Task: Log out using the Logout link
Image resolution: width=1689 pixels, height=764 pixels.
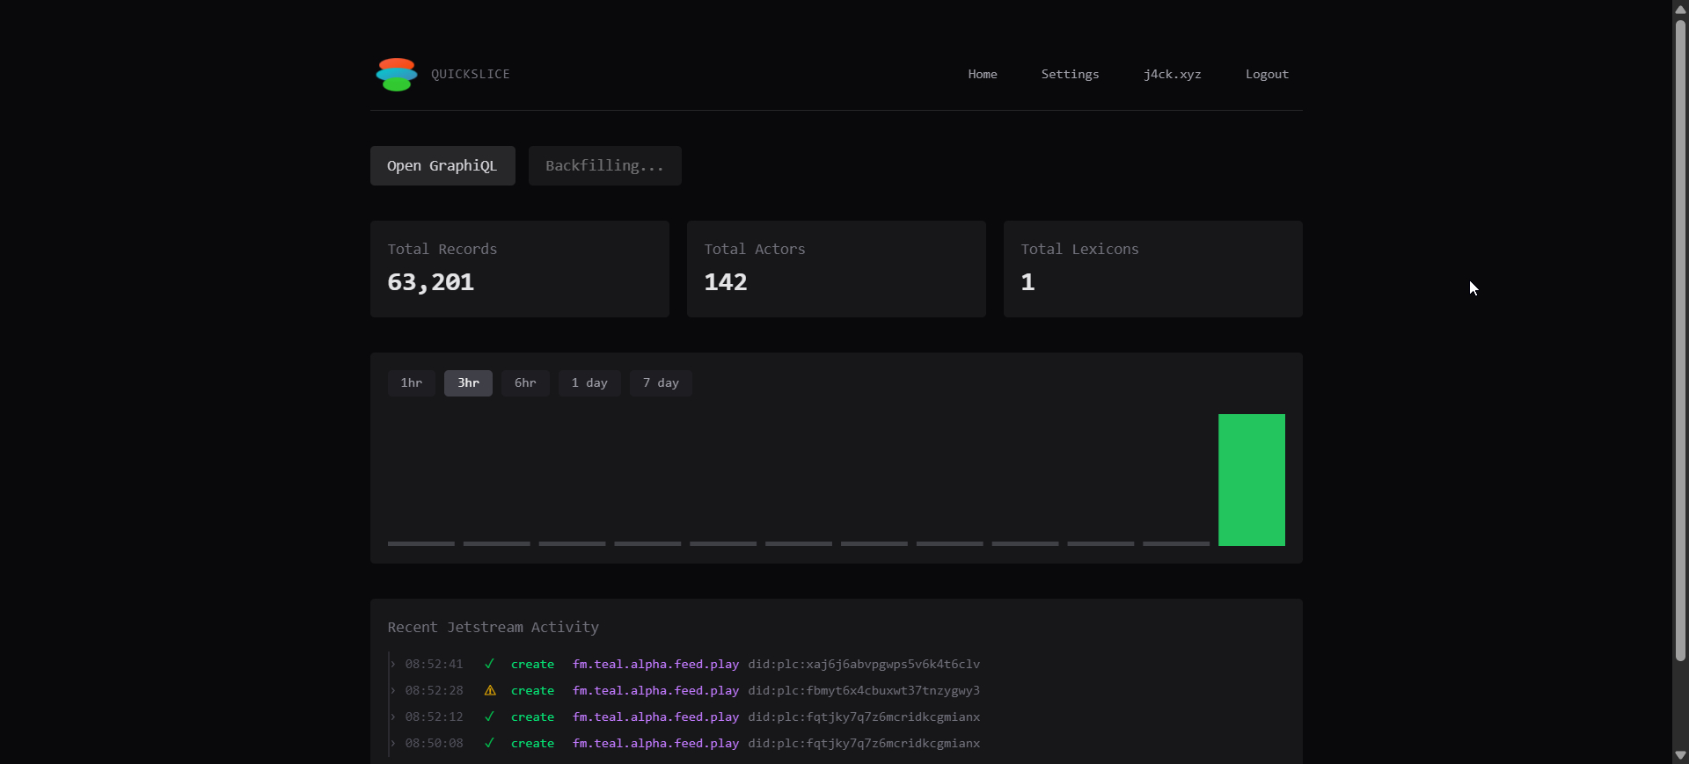Action: point(1267,75)
